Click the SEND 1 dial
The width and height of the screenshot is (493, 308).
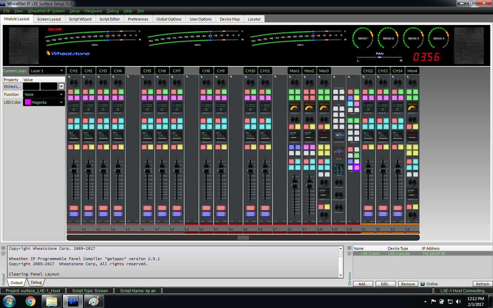point(363,38)
